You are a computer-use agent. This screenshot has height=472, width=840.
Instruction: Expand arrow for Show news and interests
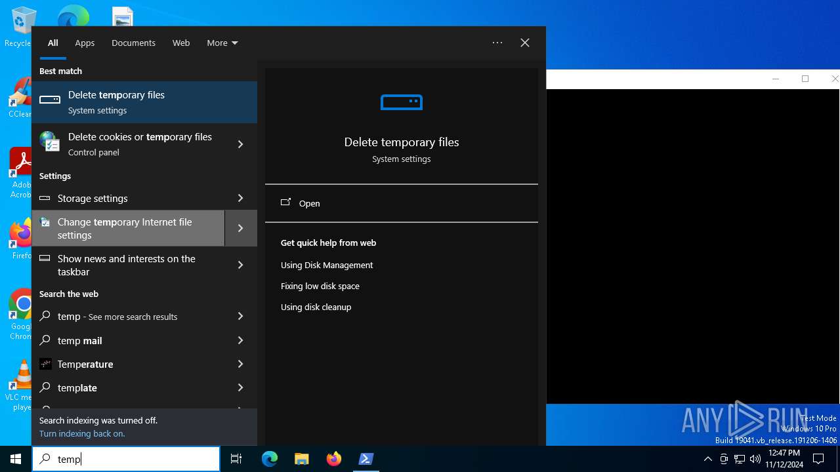coord(240,265)
